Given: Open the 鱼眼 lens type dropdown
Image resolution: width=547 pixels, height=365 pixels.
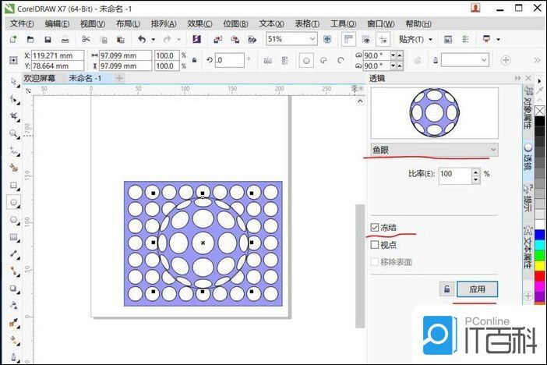Looking at the screenshot, I should [x=434, y=149].
